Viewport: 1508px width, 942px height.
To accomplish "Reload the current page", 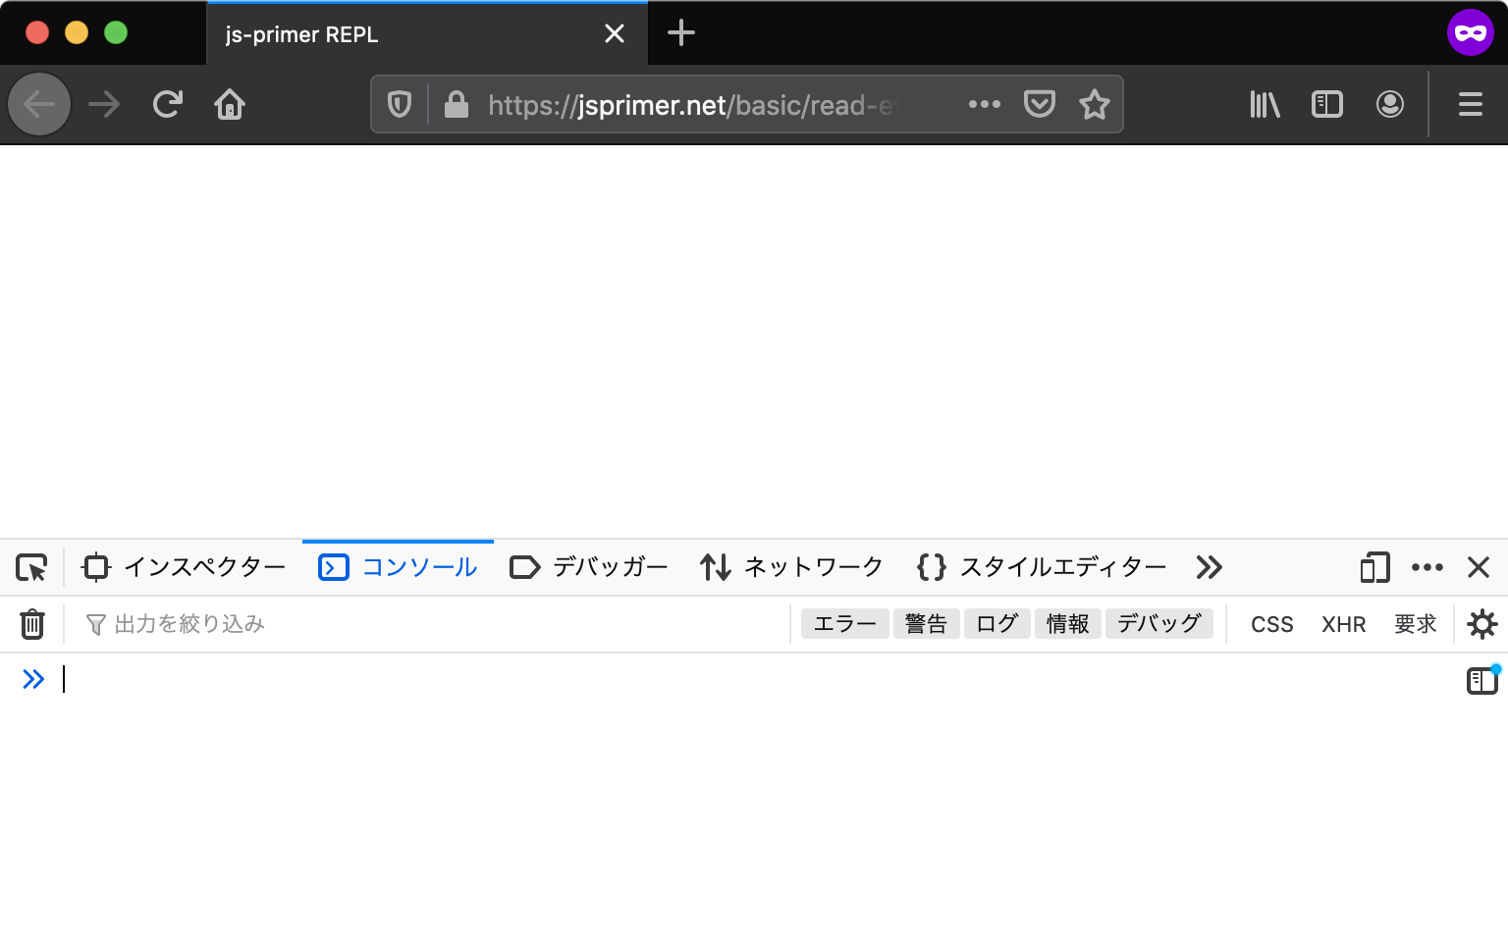I will [x=167, y=104].
